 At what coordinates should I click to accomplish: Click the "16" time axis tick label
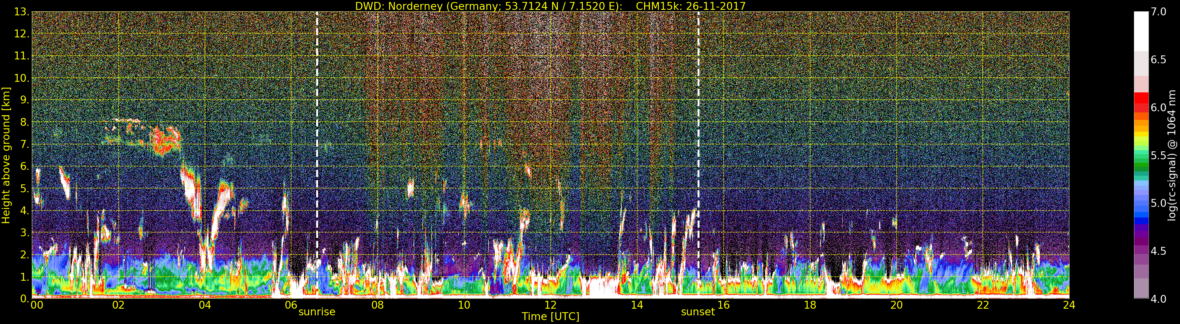[x=723, y=305]
